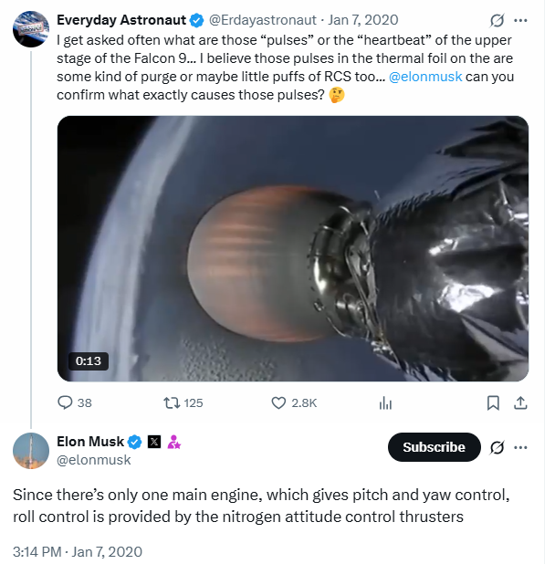The width and height of the screenshot is (555, 564).
Task: Click Grok icon beside Subscribe button
Action: (x=498, y=447)
